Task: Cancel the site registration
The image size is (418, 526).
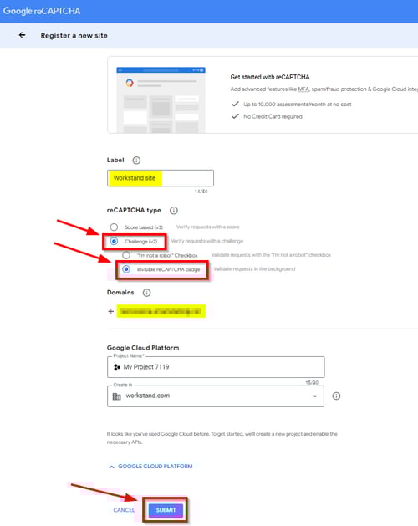Action: 124,510
